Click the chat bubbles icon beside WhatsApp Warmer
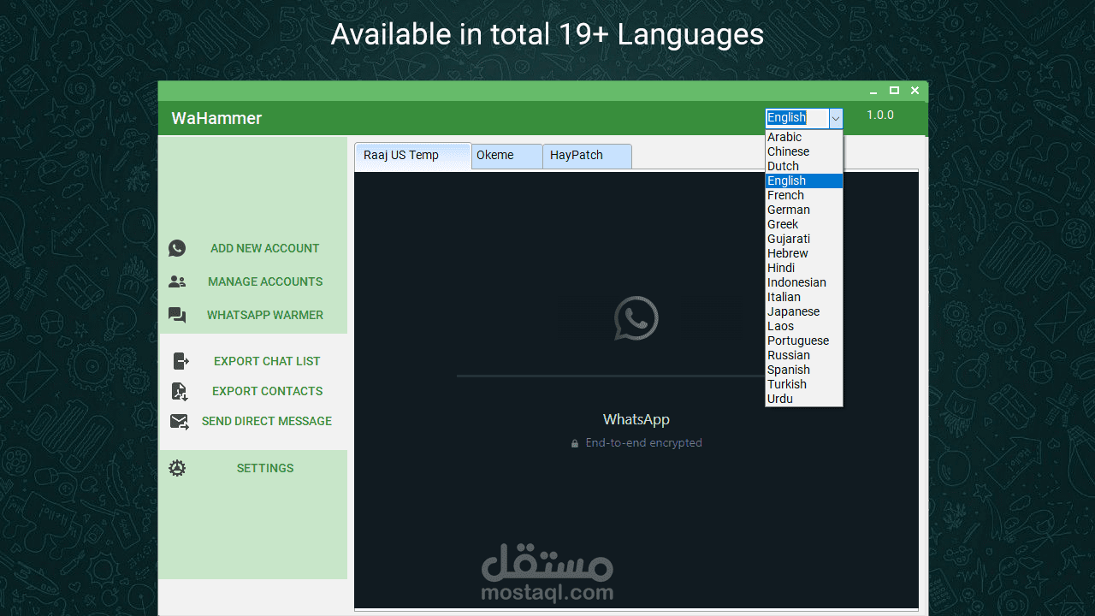This screenshot has height=616, width=1095. point(177,315)
